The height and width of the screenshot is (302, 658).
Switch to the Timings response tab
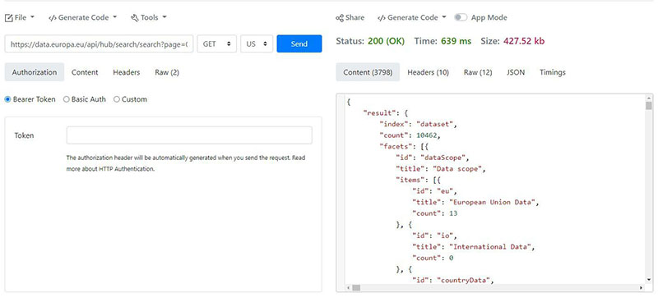tap(553, 72)
